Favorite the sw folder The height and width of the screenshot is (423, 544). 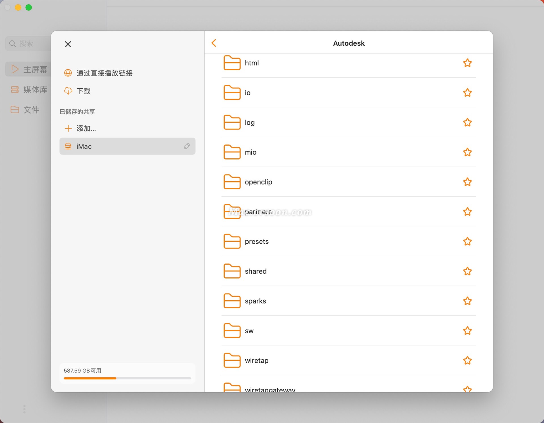point(467,331)
